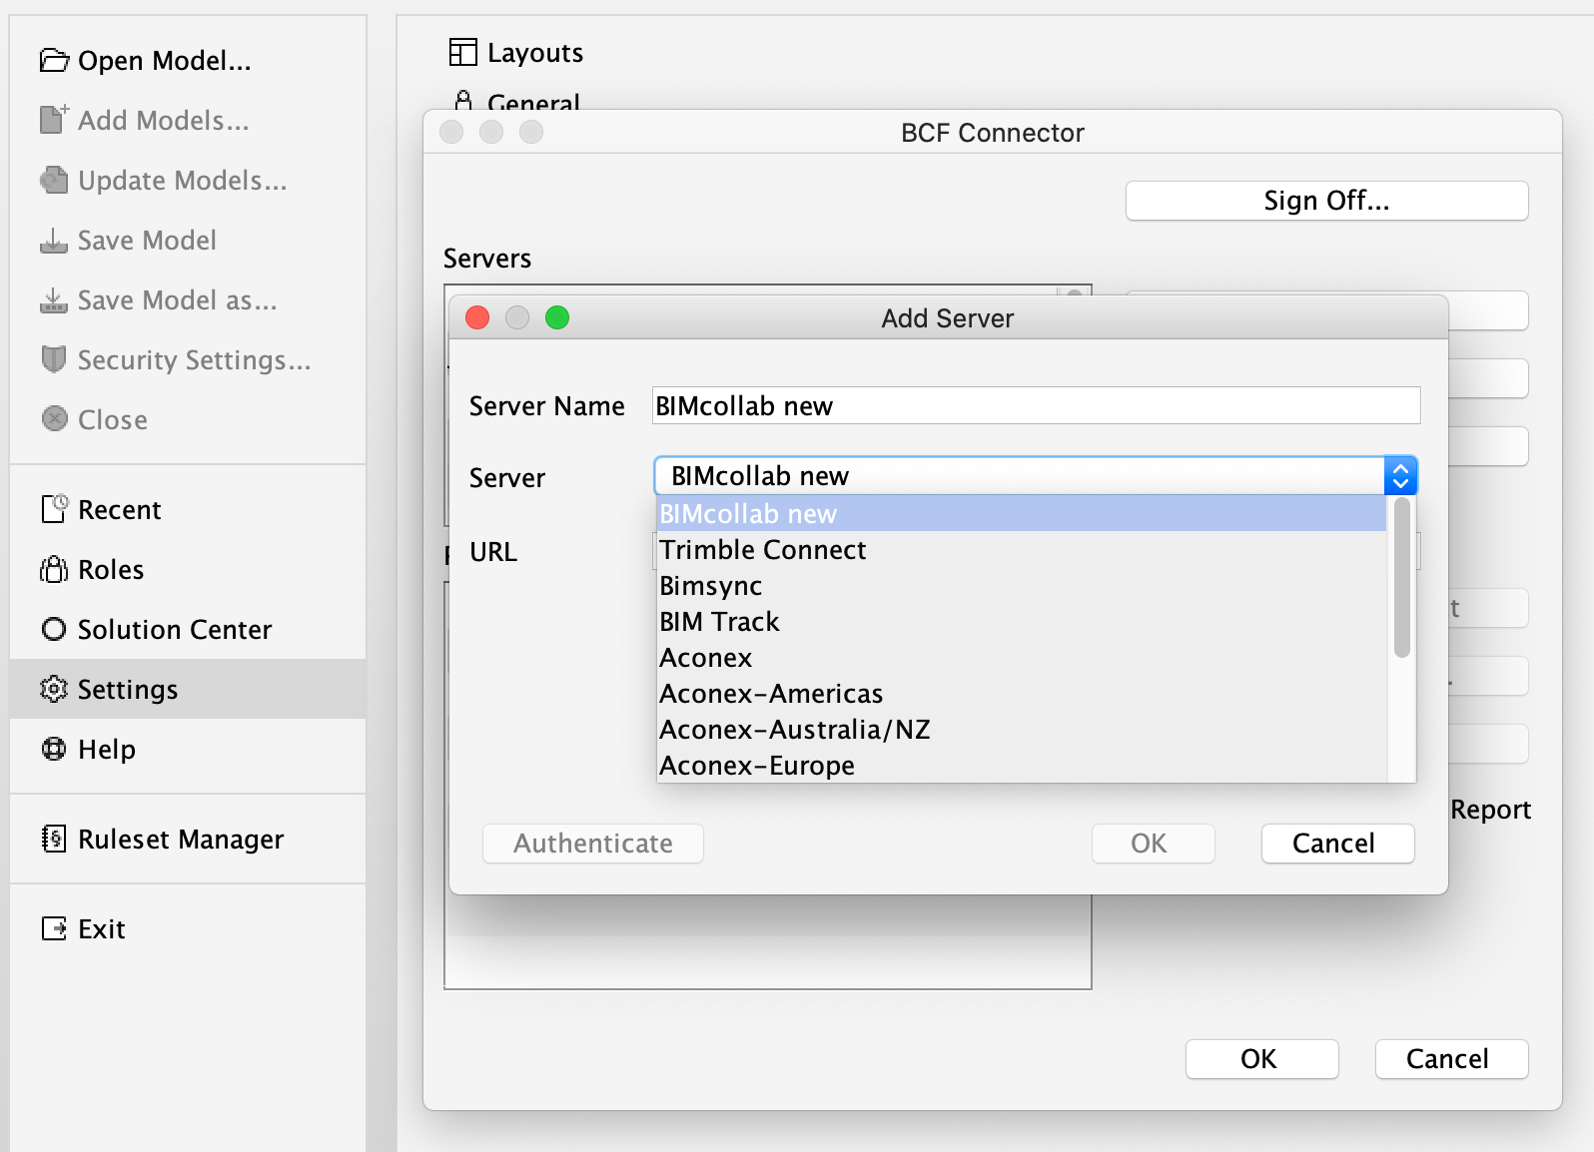Screen dimensions: 1594x1152
Task: Click the Roles icon
Action: click(x=54, y=569)
